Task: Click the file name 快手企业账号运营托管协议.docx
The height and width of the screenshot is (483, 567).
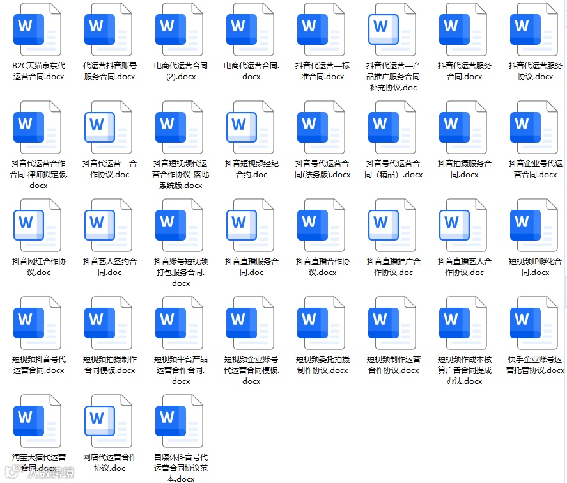Action: click(x=536, y=365)
